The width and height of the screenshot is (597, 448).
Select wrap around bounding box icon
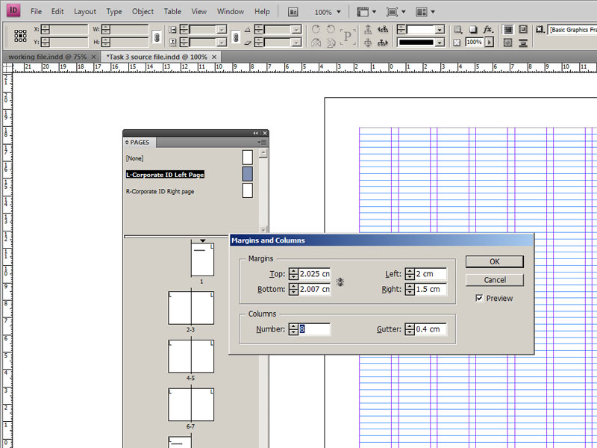[523, 29]
